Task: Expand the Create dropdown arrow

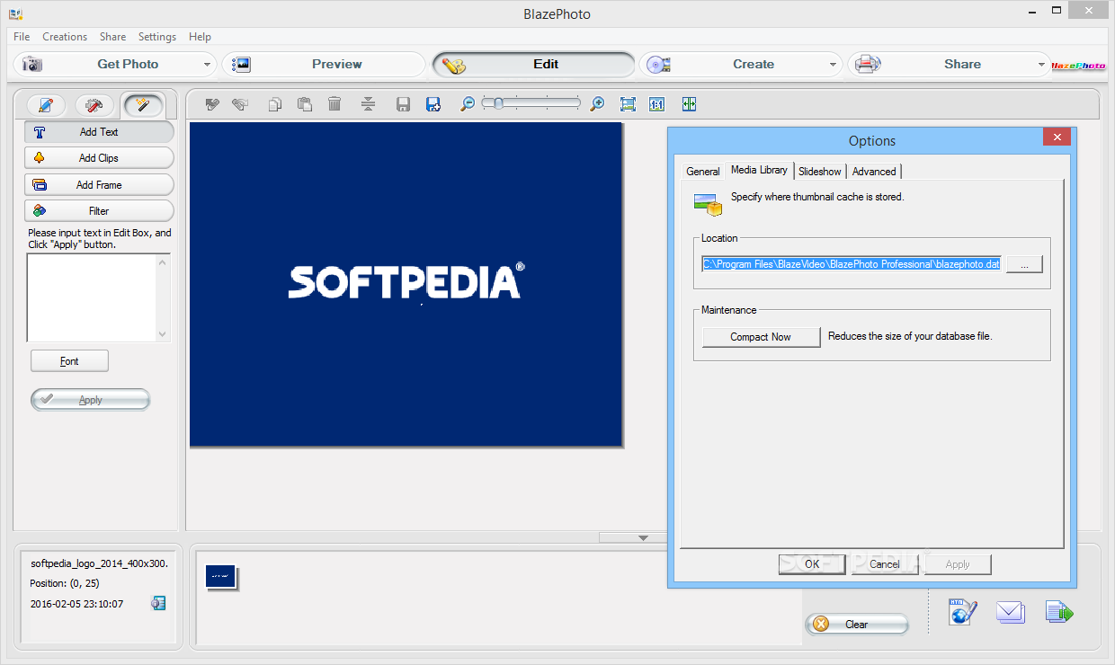Action: point(834,65)
